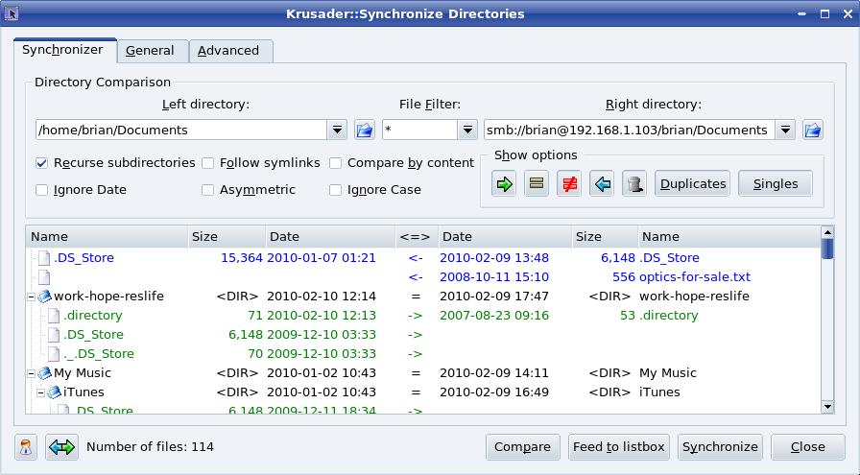860x475 pixels.
Task: Toggle the show equal files filter
Action: click(537, 183)
